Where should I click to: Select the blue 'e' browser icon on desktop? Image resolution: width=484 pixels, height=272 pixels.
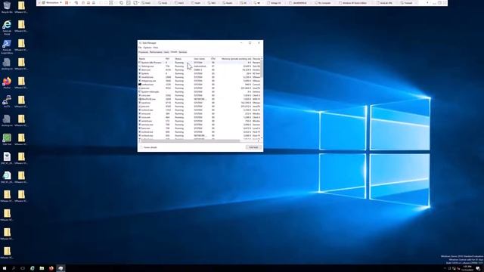pos(7,26)
